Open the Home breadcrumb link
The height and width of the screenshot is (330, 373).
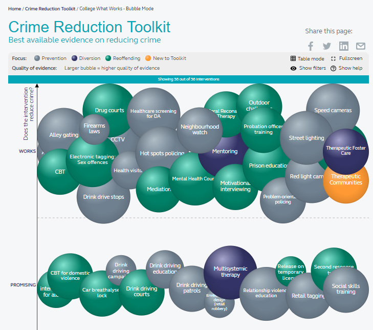tap(14, 9)
